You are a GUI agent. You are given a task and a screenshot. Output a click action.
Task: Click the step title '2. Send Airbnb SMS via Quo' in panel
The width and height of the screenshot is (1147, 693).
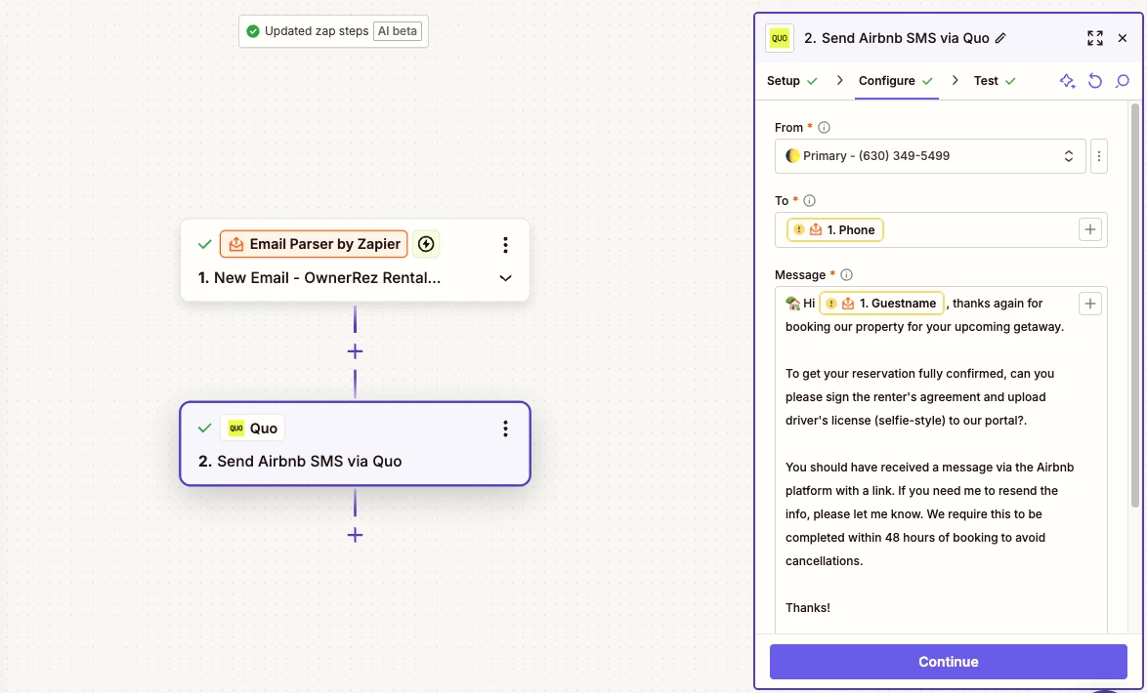tap(897, 38)
